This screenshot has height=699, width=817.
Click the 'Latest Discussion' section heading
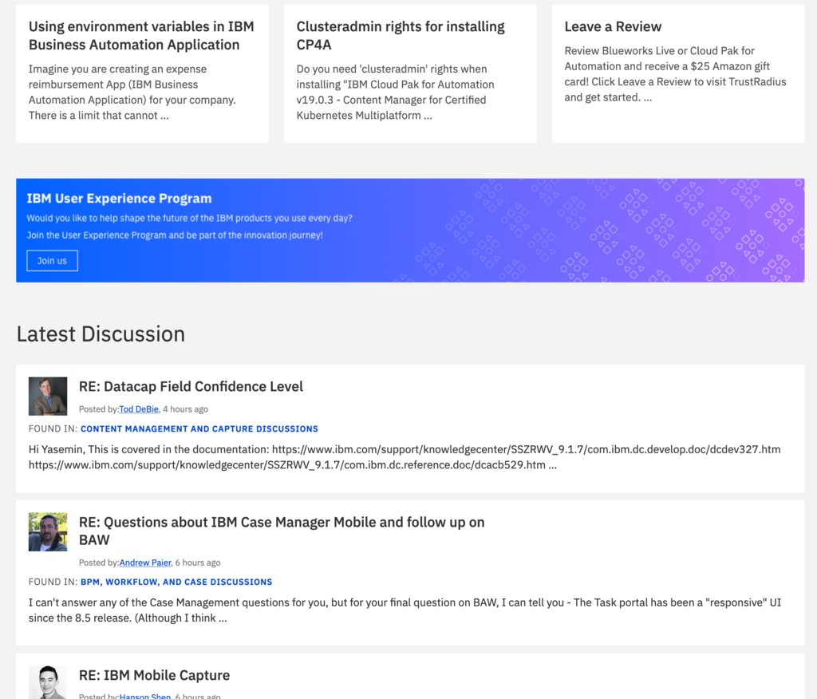coord(101,334)
